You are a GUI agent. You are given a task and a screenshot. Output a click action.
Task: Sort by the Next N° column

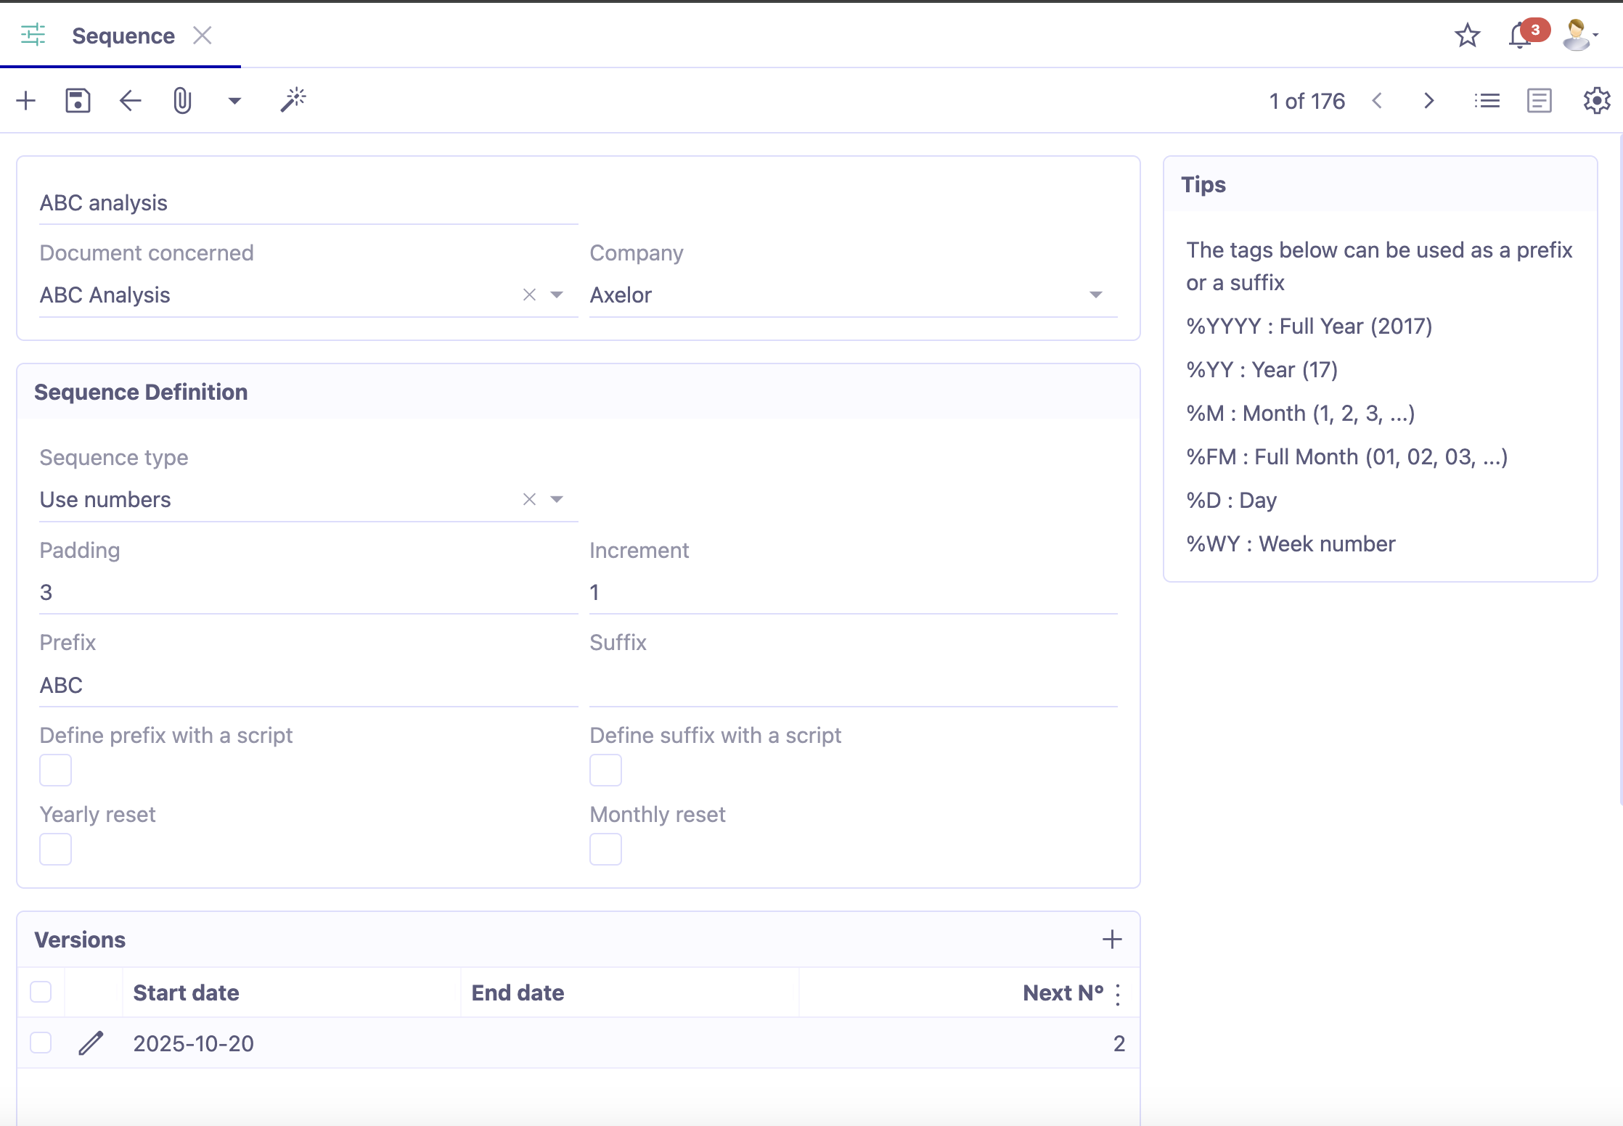click(x=1063, y=993)
